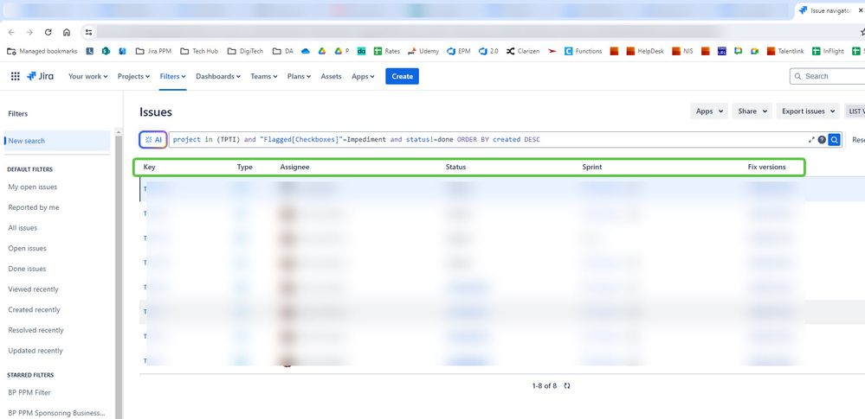Screen dimensions: 865x419
Task: Open the Clarizen bookmark
Action: pyautogui.click(x=522, y=51)
